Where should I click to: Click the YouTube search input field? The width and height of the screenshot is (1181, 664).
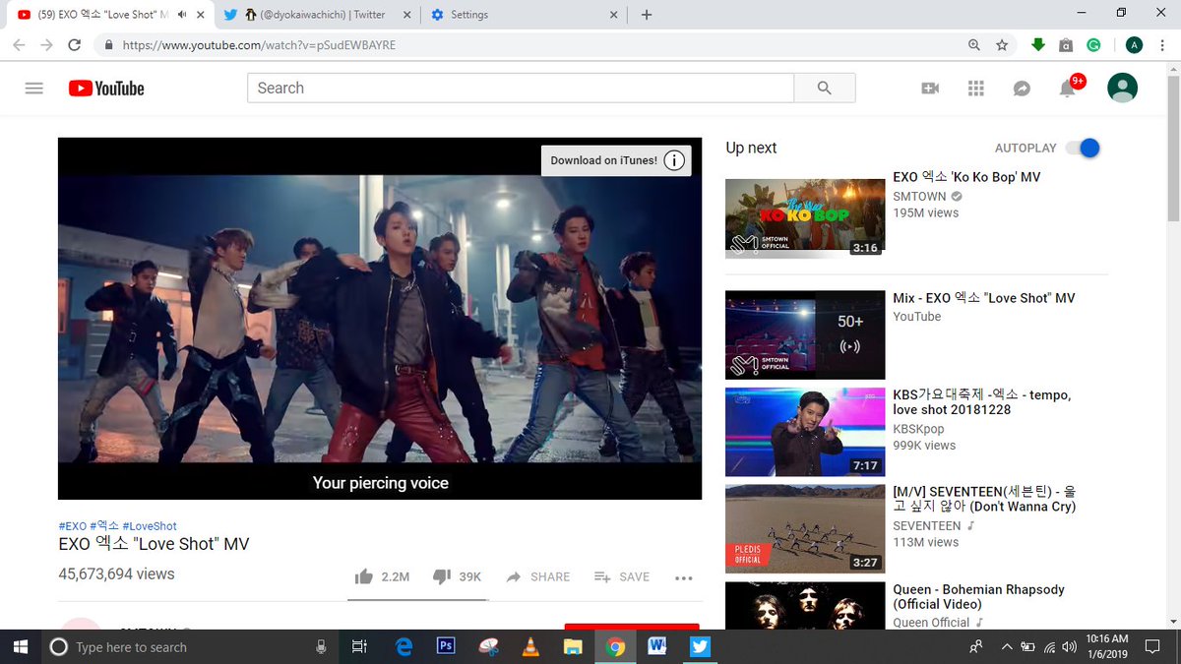click(520, 88)
